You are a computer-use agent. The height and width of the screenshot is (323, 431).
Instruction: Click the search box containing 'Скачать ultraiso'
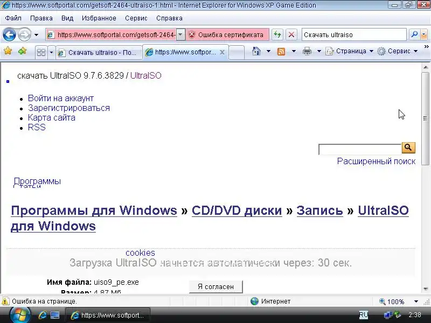354,35
